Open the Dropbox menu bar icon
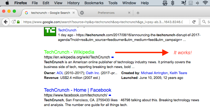The image size is (210, 110). (x=172, y=3)
